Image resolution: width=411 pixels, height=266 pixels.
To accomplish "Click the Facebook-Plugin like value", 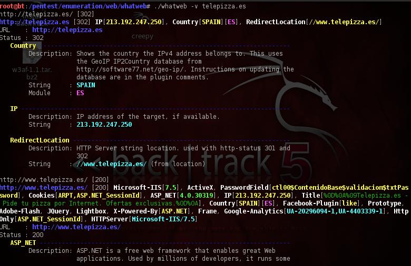I will [x=350, y=203].
